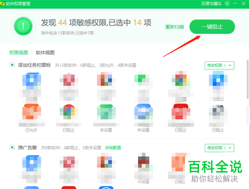Select the blue app marked 未设置

click(143, 112)
